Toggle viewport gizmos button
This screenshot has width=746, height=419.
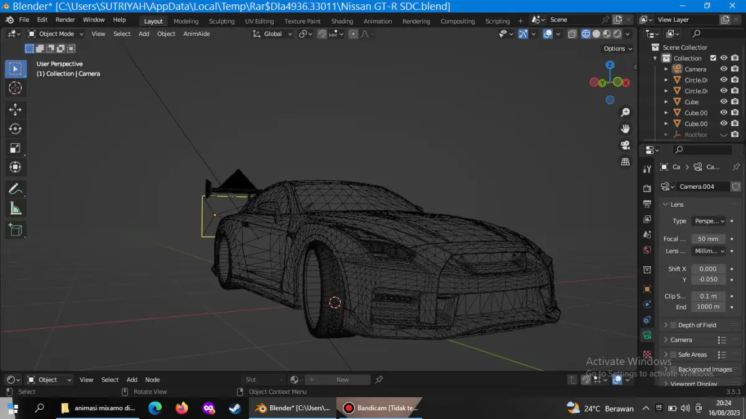522,34
